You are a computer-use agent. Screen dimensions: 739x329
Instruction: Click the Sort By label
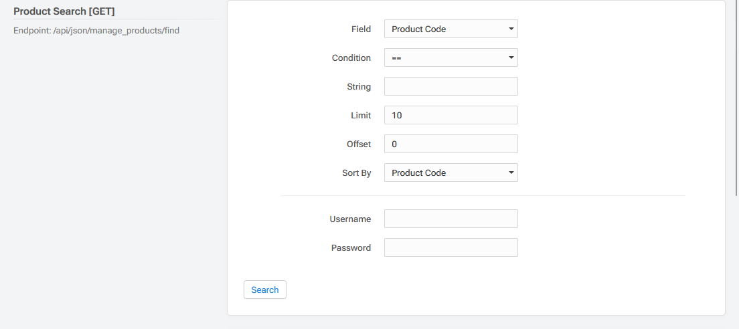click(x=356, y=173)
